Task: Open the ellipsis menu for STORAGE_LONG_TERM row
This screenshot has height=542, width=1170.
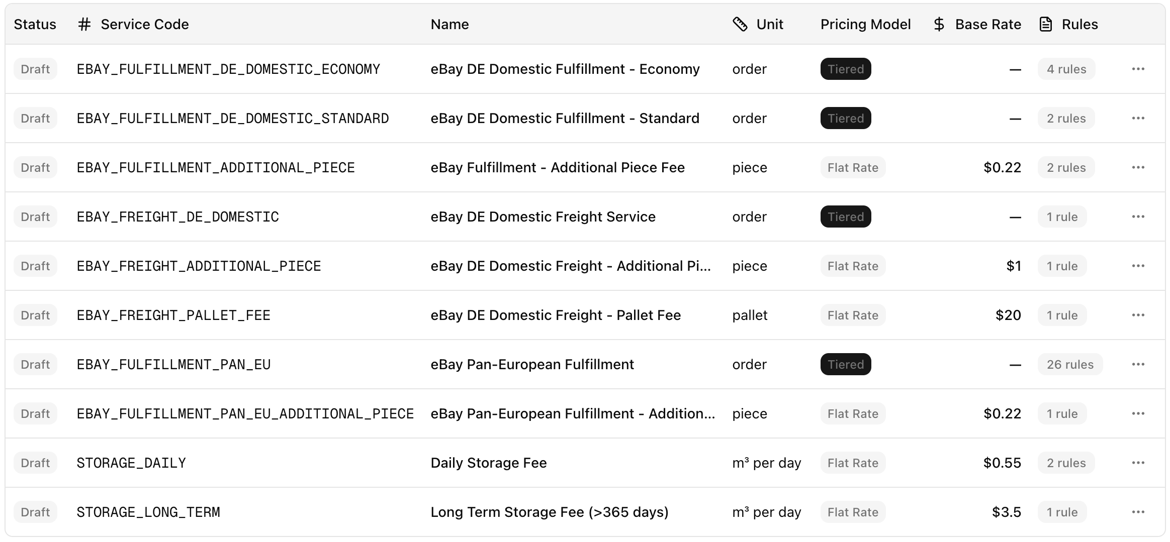Action: 1138,512
